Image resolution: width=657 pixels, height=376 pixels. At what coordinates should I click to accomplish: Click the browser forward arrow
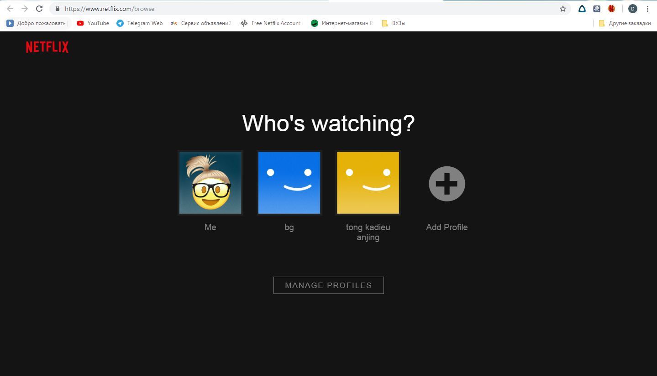(x=25, y=9)
